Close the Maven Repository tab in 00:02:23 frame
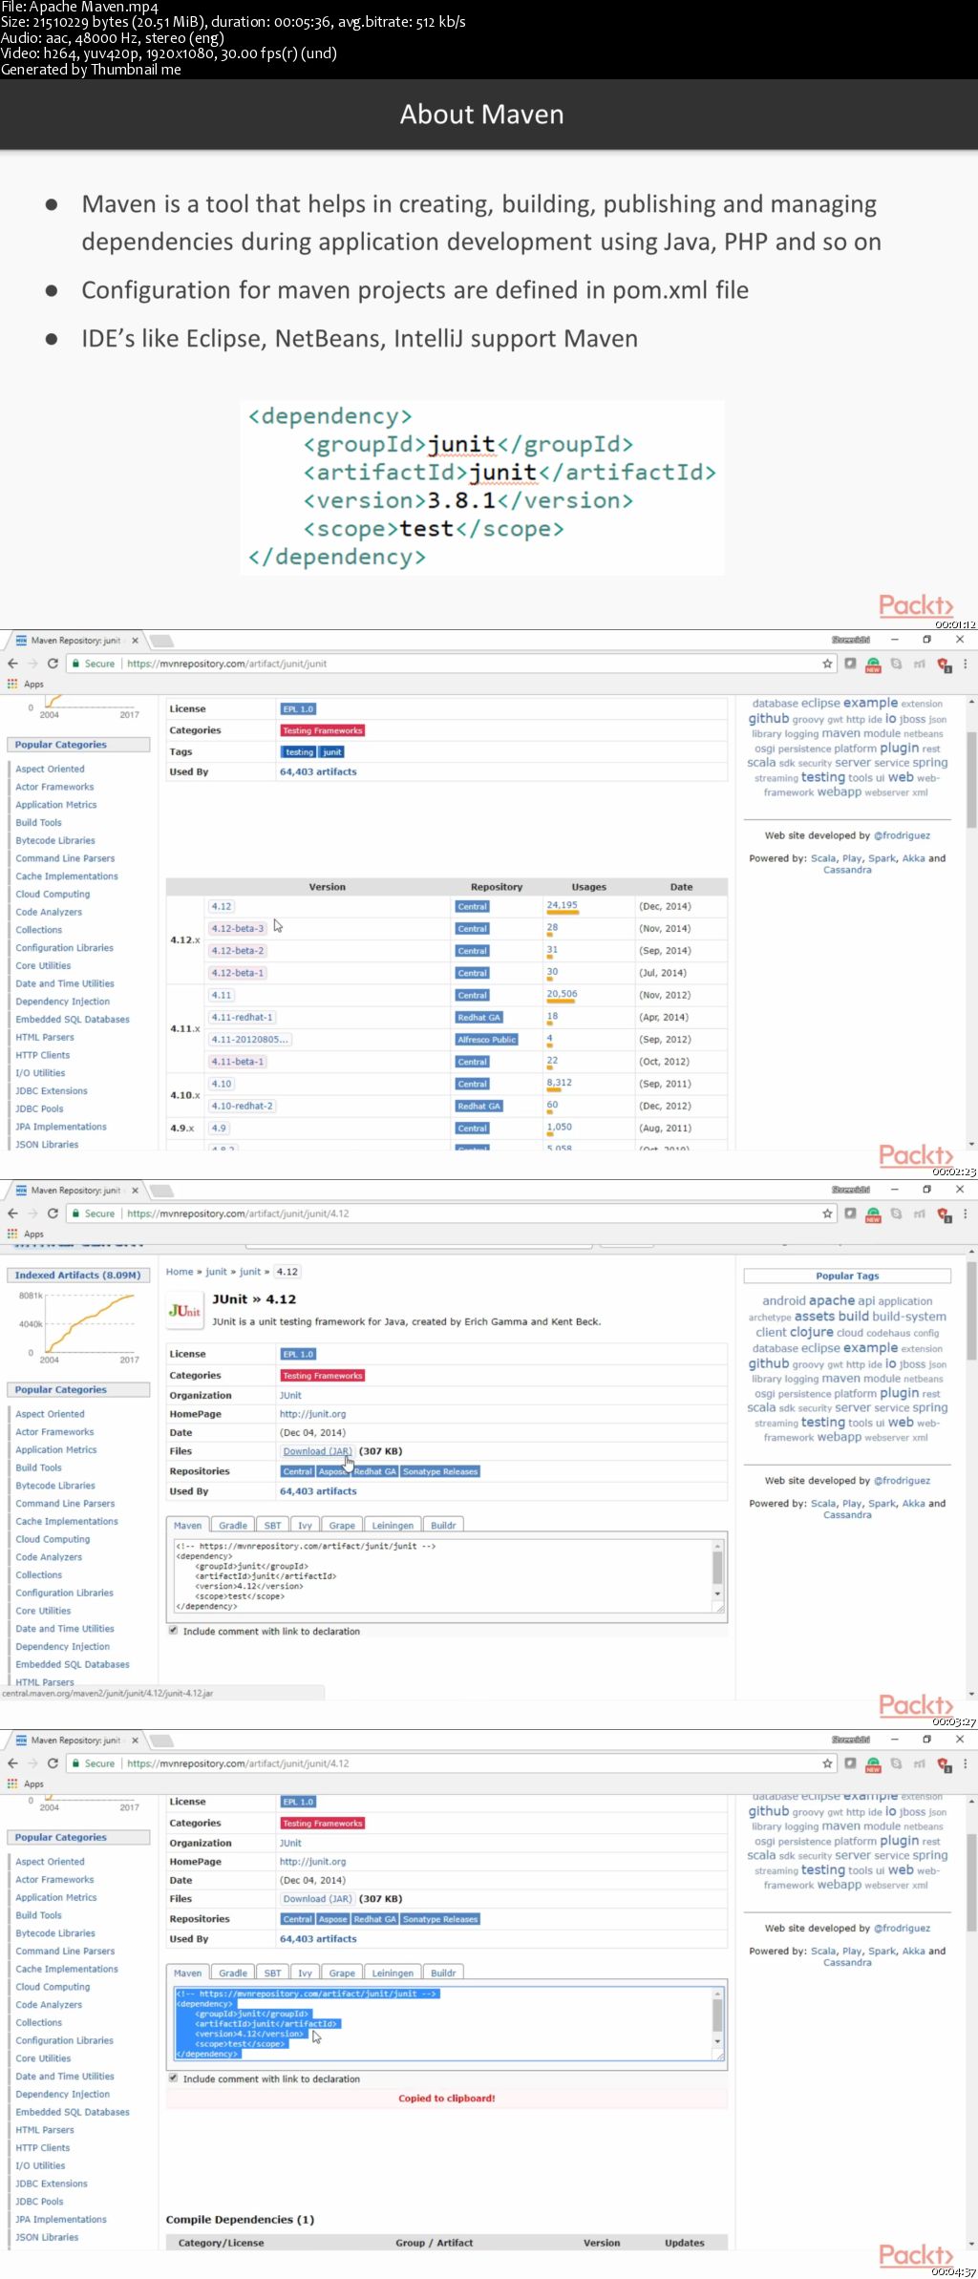 [x=135, y=641]
